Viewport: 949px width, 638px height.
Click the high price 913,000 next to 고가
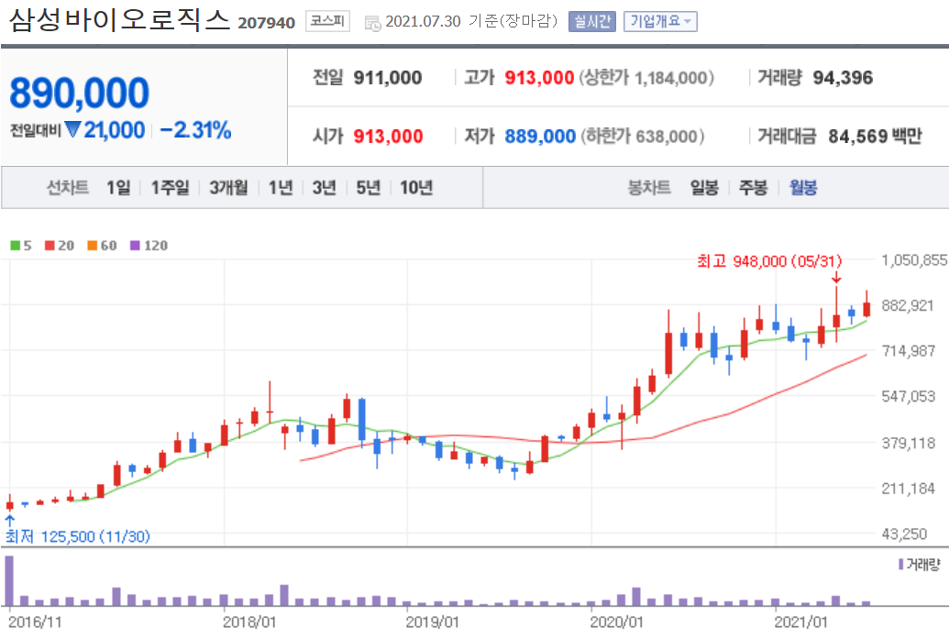539,78
